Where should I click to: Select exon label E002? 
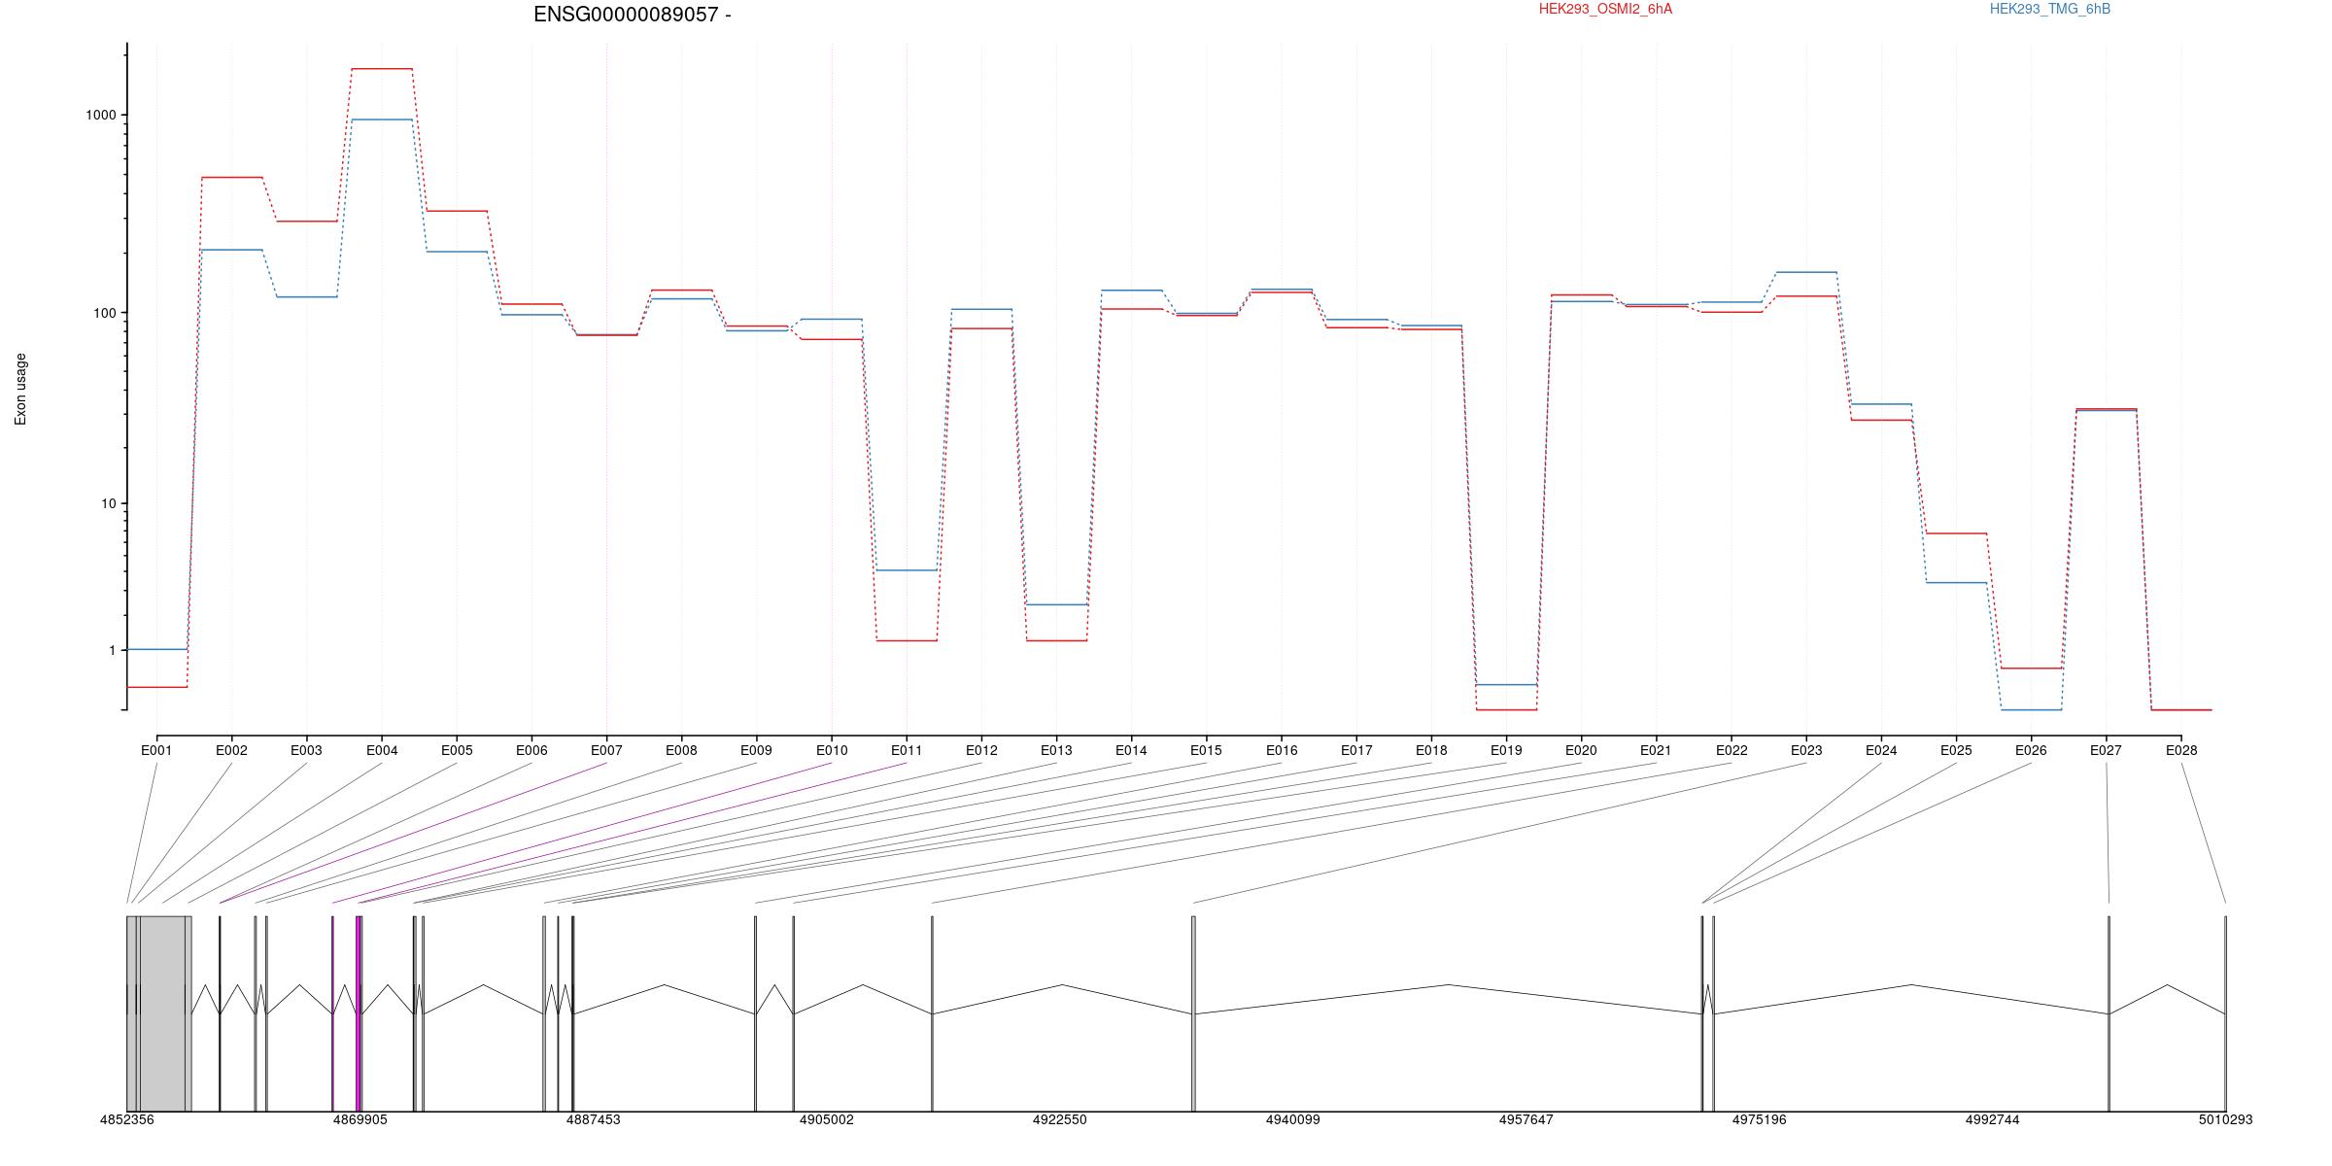(231, 750)
